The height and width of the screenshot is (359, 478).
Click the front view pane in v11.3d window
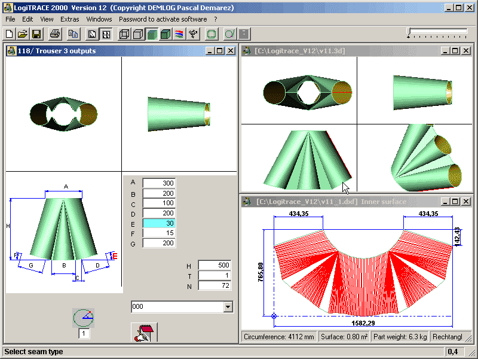point(299,158)
